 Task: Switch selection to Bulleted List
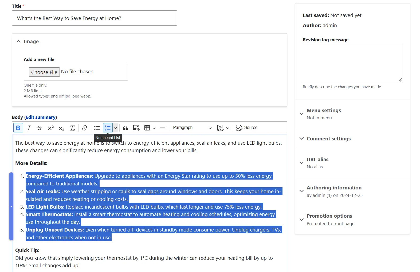click(x=97, y=128)
